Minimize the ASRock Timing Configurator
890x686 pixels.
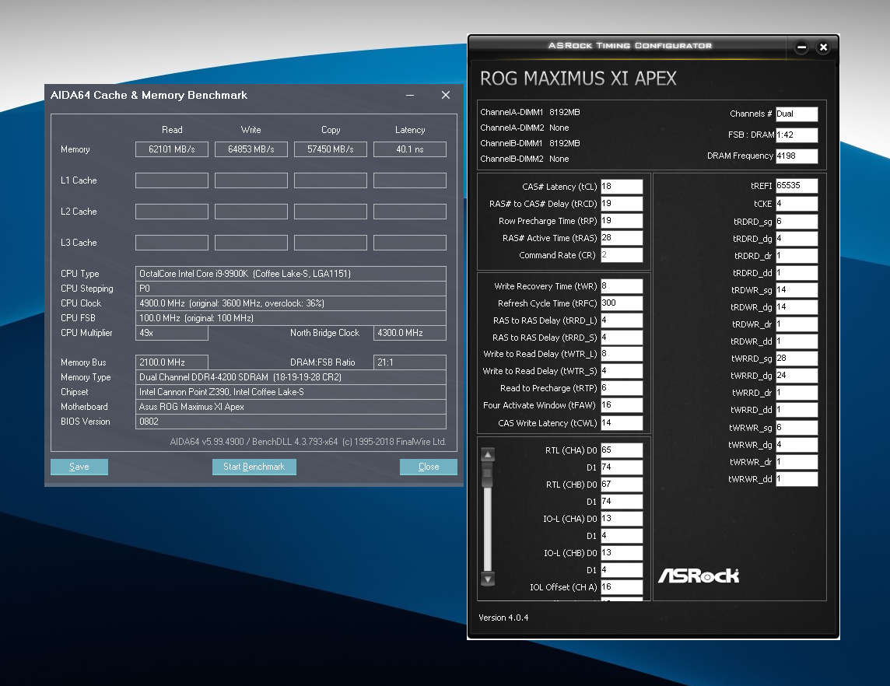pyautogui.click(x=801, y=47)
